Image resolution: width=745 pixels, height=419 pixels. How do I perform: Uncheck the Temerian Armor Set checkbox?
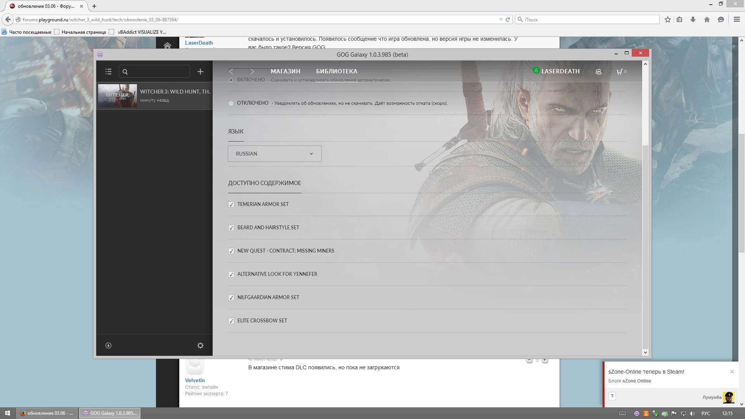click(231, 204)
